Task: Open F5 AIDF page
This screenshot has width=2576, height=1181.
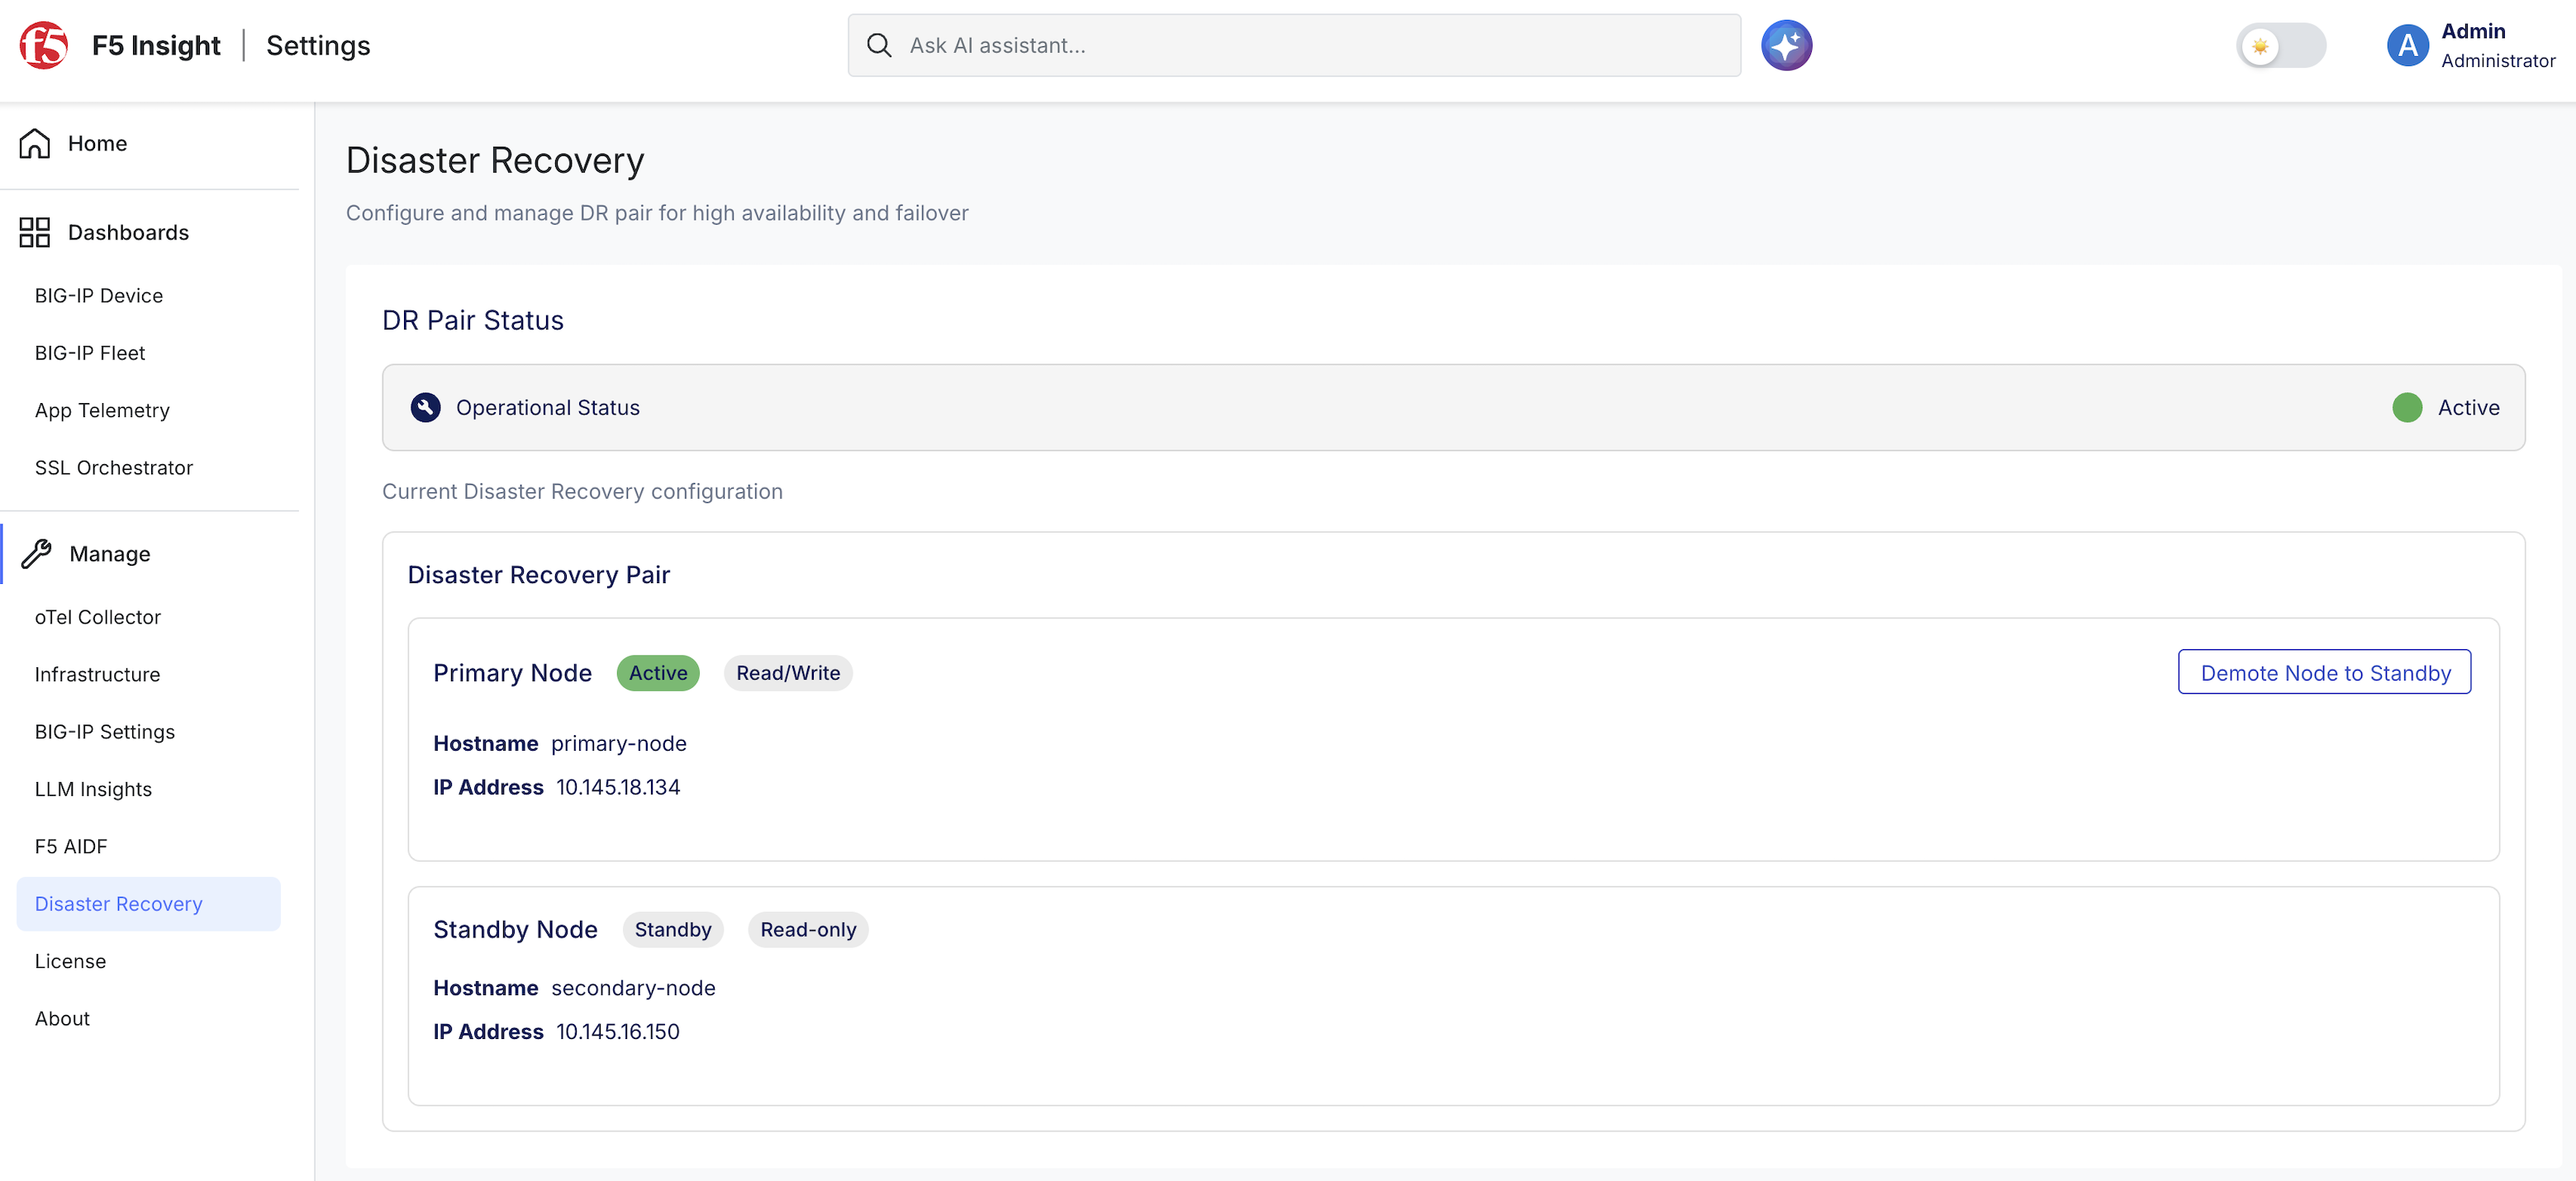Action: coord(71,846)
